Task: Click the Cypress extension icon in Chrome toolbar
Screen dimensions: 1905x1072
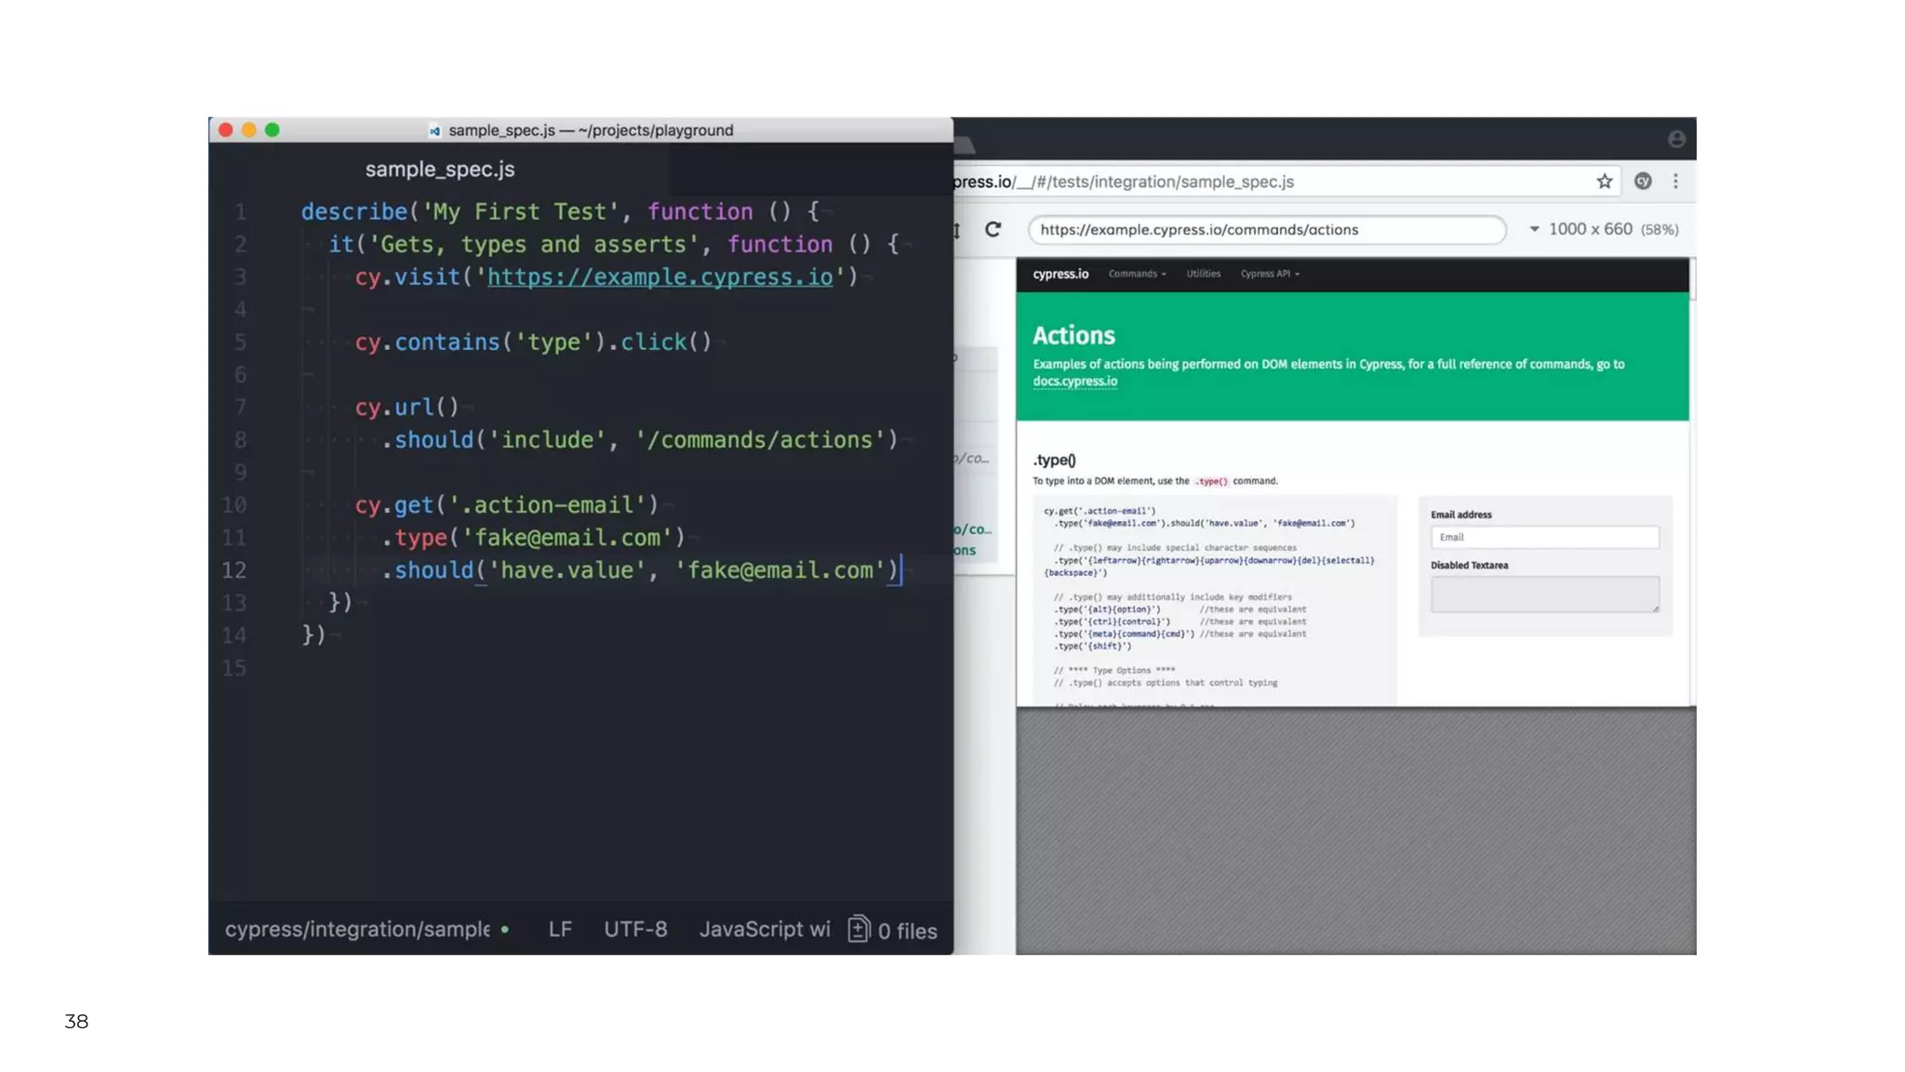Action: (1643, 181)
